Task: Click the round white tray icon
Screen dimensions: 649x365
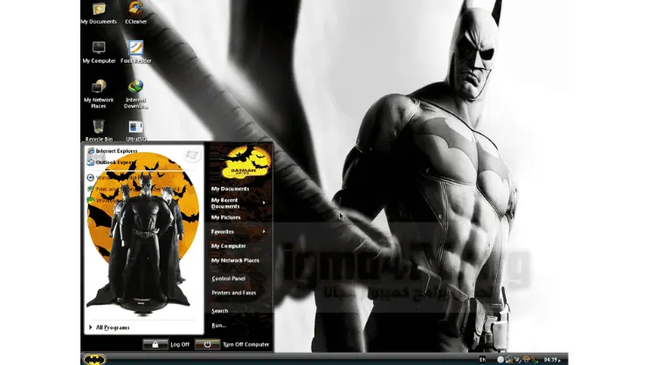Action: (501, 360)
